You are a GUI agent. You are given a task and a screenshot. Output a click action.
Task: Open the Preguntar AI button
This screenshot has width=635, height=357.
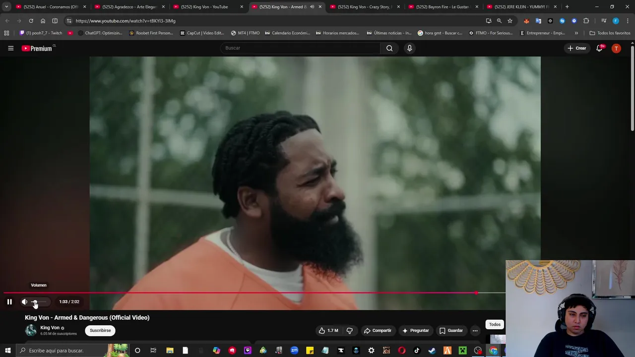pos(416,330)
